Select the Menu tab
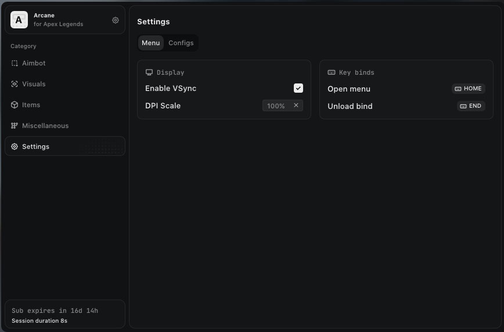This screenshot has width=504, height=332. pyautogui.click(x=150, y=43)
